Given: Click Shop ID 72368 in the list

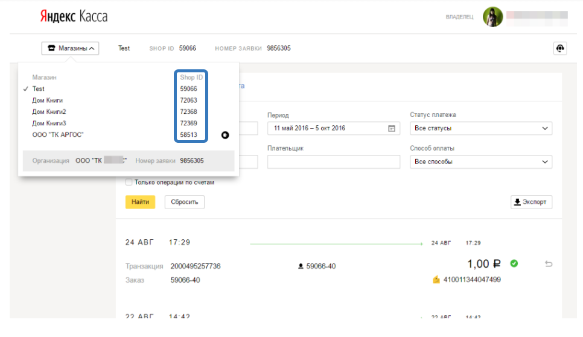Looking at the screenshot, I should 188,112.
